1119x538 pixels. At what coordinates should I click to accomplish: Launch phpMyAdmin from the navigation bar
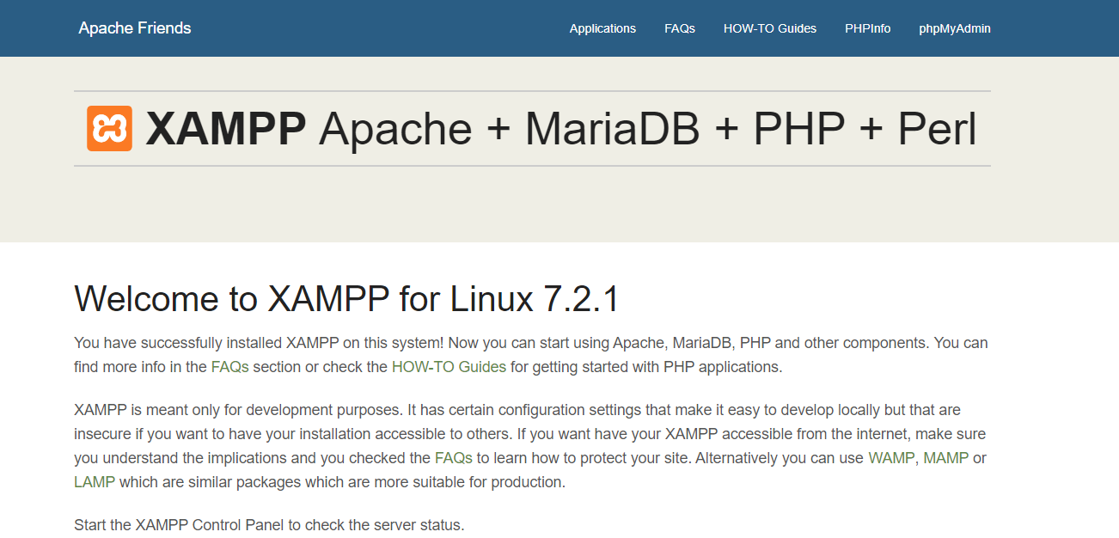pos(955,28)
